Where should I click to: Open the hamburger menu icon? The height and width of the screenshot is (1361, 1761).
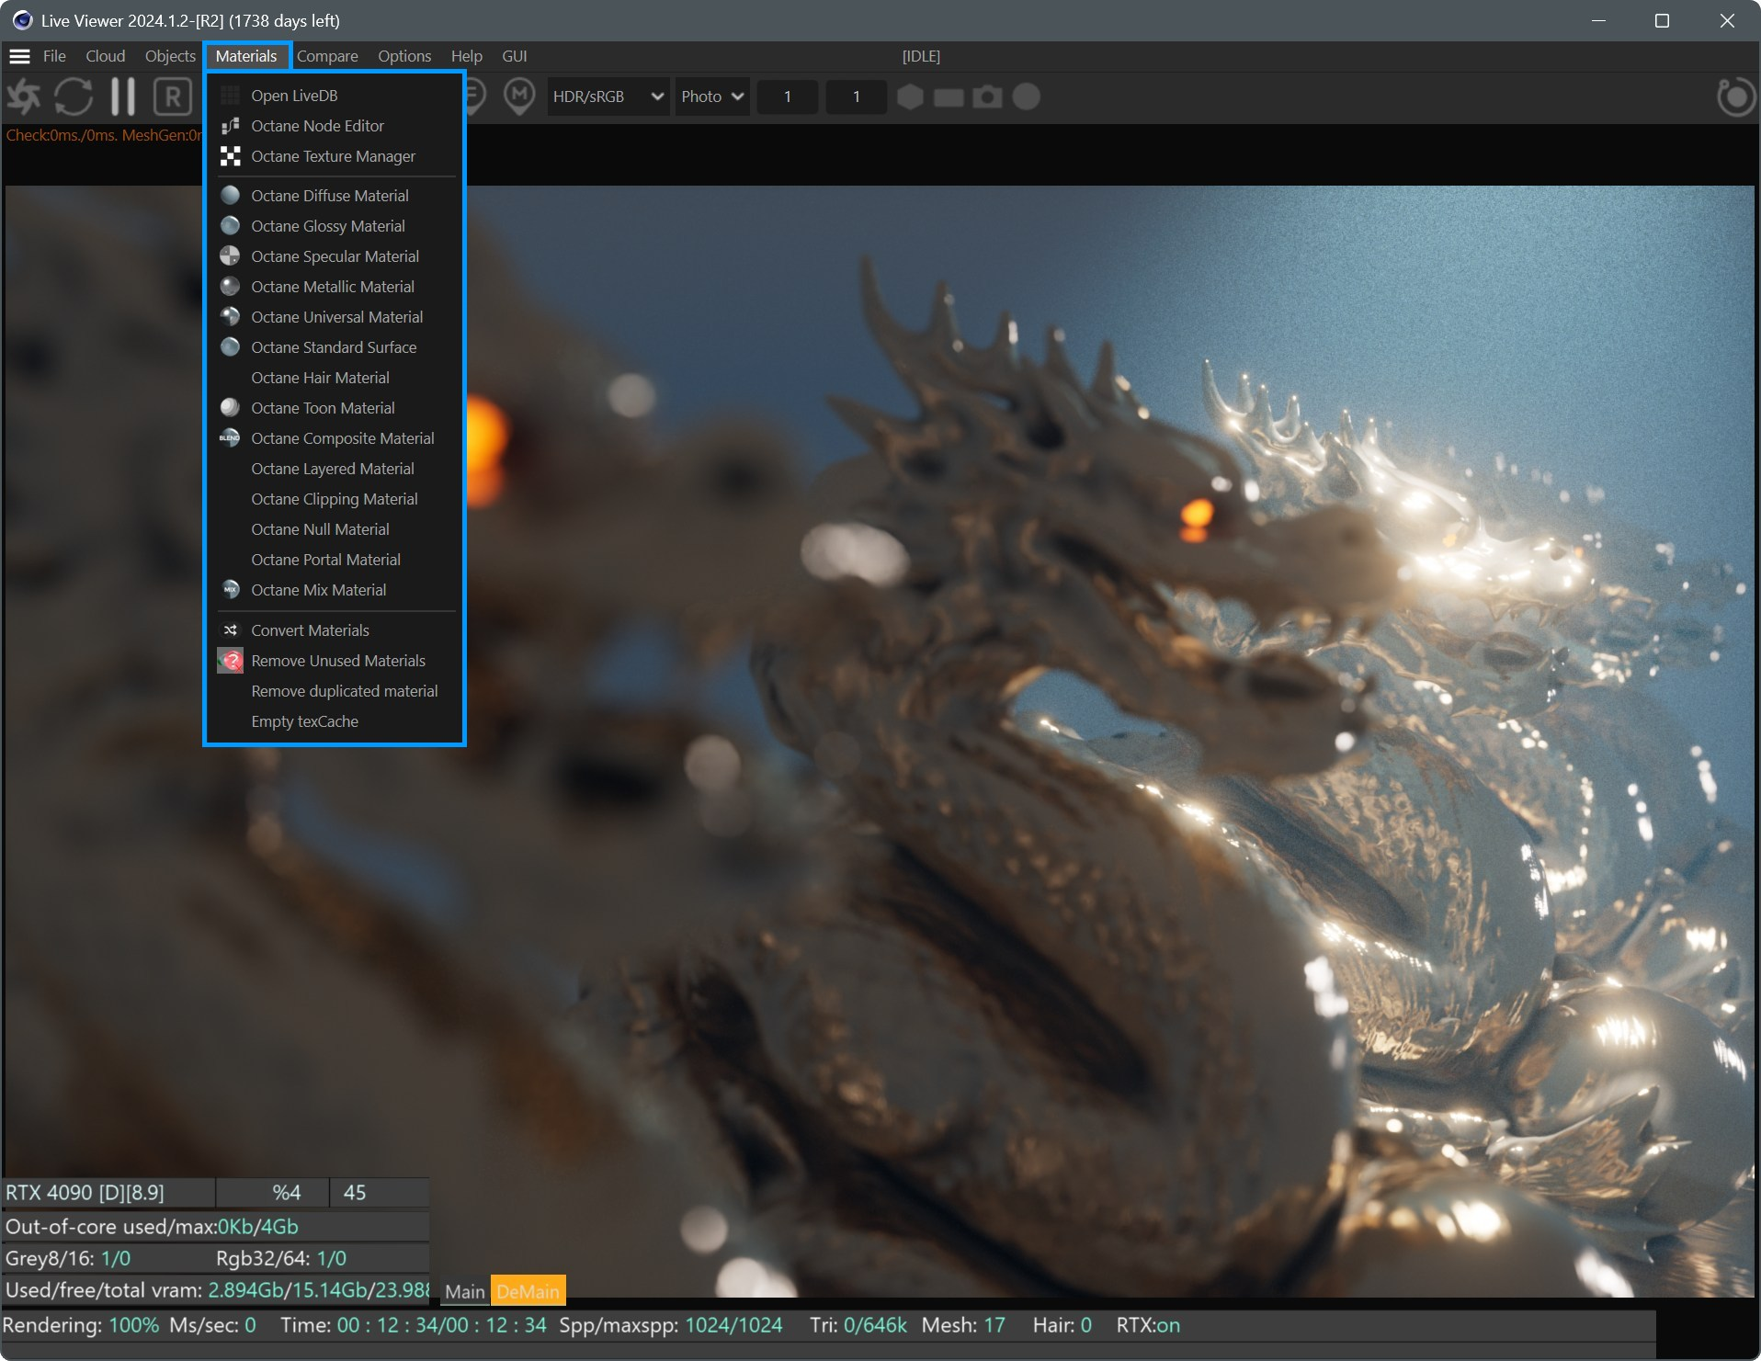tap(19, 56)
